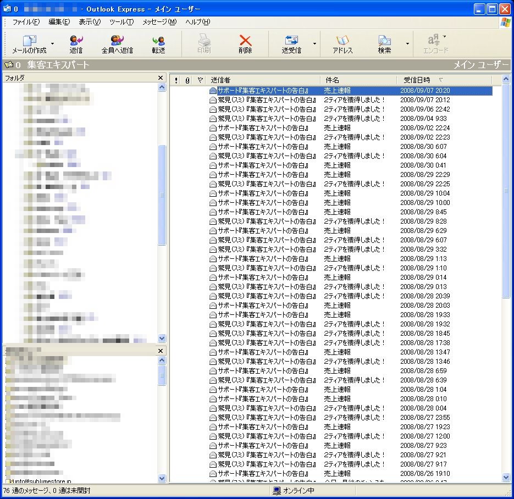Click the 印刷 (Print) icon
This screenshot has height=499, width=514.
[204, 44]
